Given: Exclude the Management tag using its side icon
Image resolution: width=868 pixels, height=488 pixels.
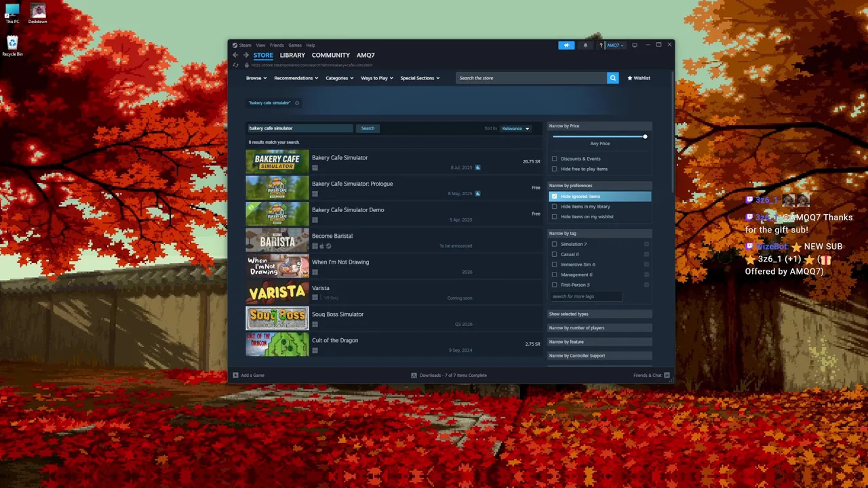Looking at the screenshot, I should coord(646,274).
